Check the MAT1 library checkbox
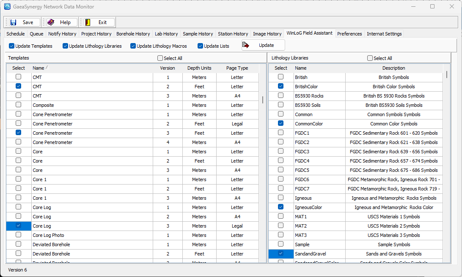 (x=280, y=216)
